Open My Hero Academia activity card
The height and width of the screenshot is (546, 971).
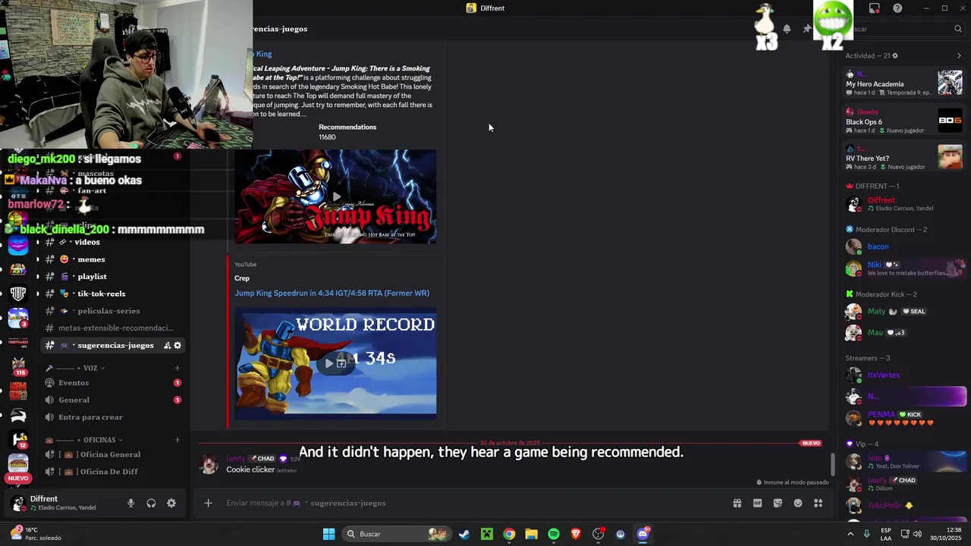[x=904, y=83]
